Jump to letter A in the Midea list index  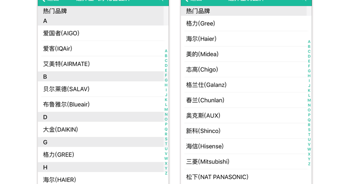(309, 42)
